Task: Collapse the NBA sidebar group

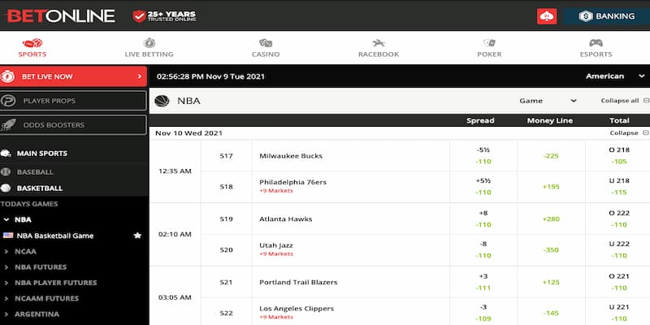Action: [x=6, y=219]
